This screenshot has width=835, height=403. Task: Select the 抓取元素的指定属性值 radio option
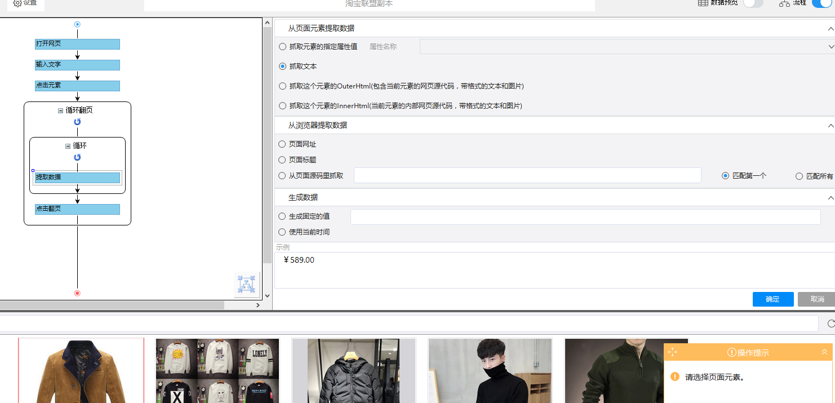pos(282,47)
